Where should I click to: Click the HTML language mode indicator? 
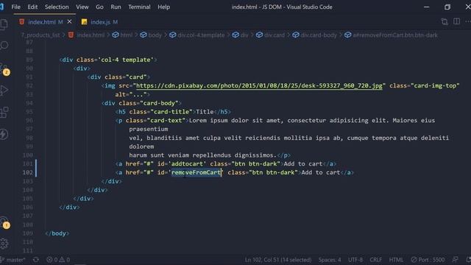(x=396, y=260)
